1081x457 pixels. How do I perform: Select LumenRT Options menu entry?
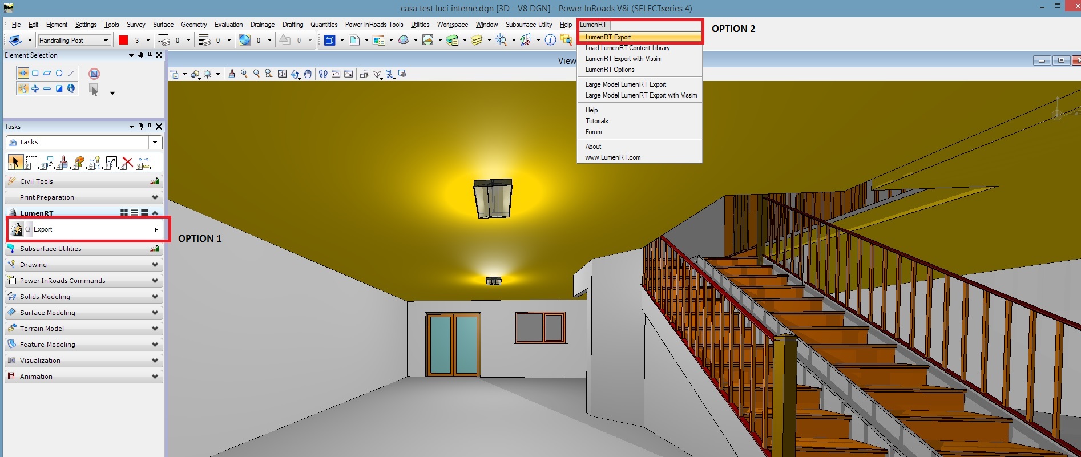[639, 70]
